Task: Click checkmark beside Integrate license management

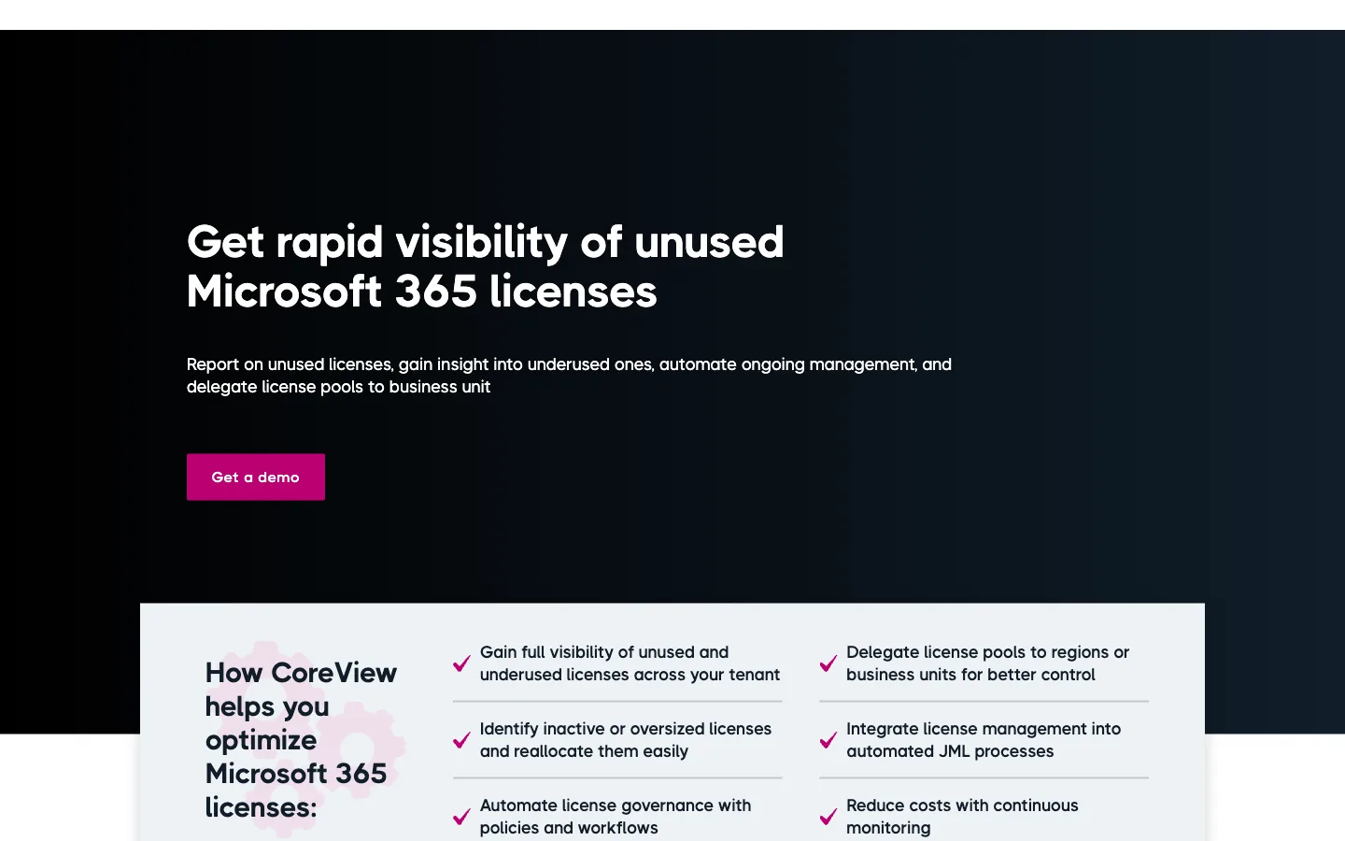Action: coord(828,740)
